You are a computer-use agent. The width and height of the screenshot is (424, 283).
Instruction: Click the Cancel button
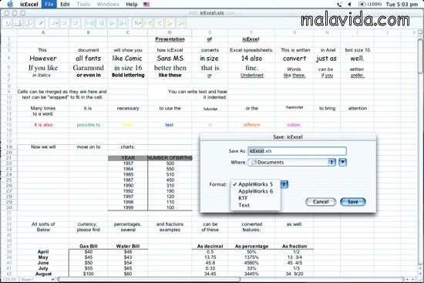pos(321,202)
